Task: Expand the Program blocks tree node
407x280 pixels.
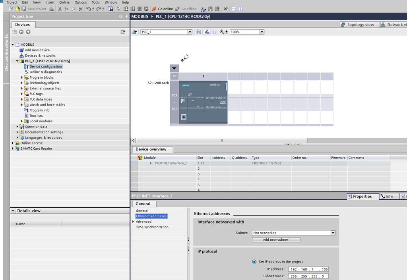Action: pyautogui.click(x=22, y=77)
